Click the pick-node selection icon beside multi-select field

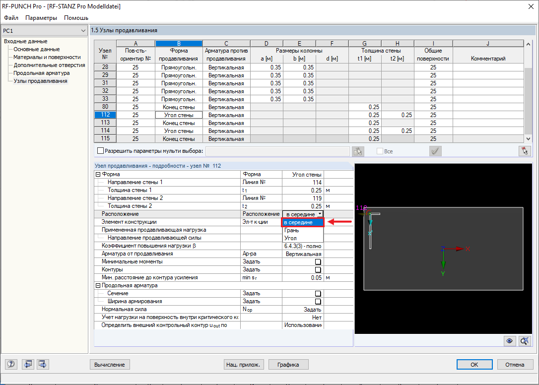click(x=358, y=151)
